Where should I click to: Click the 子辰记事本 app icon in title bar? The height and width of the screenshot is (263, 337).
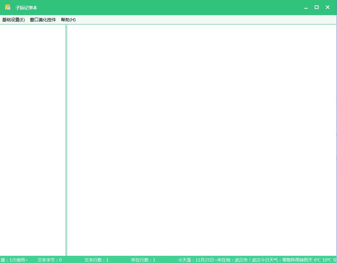pyautogui.click(x=8, y=7)
